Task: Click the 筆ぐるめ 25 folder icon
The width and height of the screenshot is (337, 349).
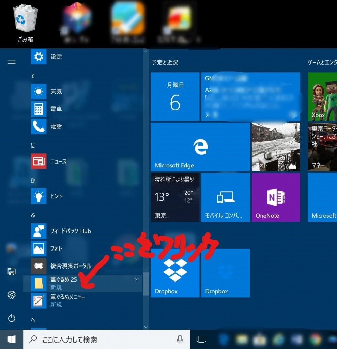Action: tap(39, 283)
